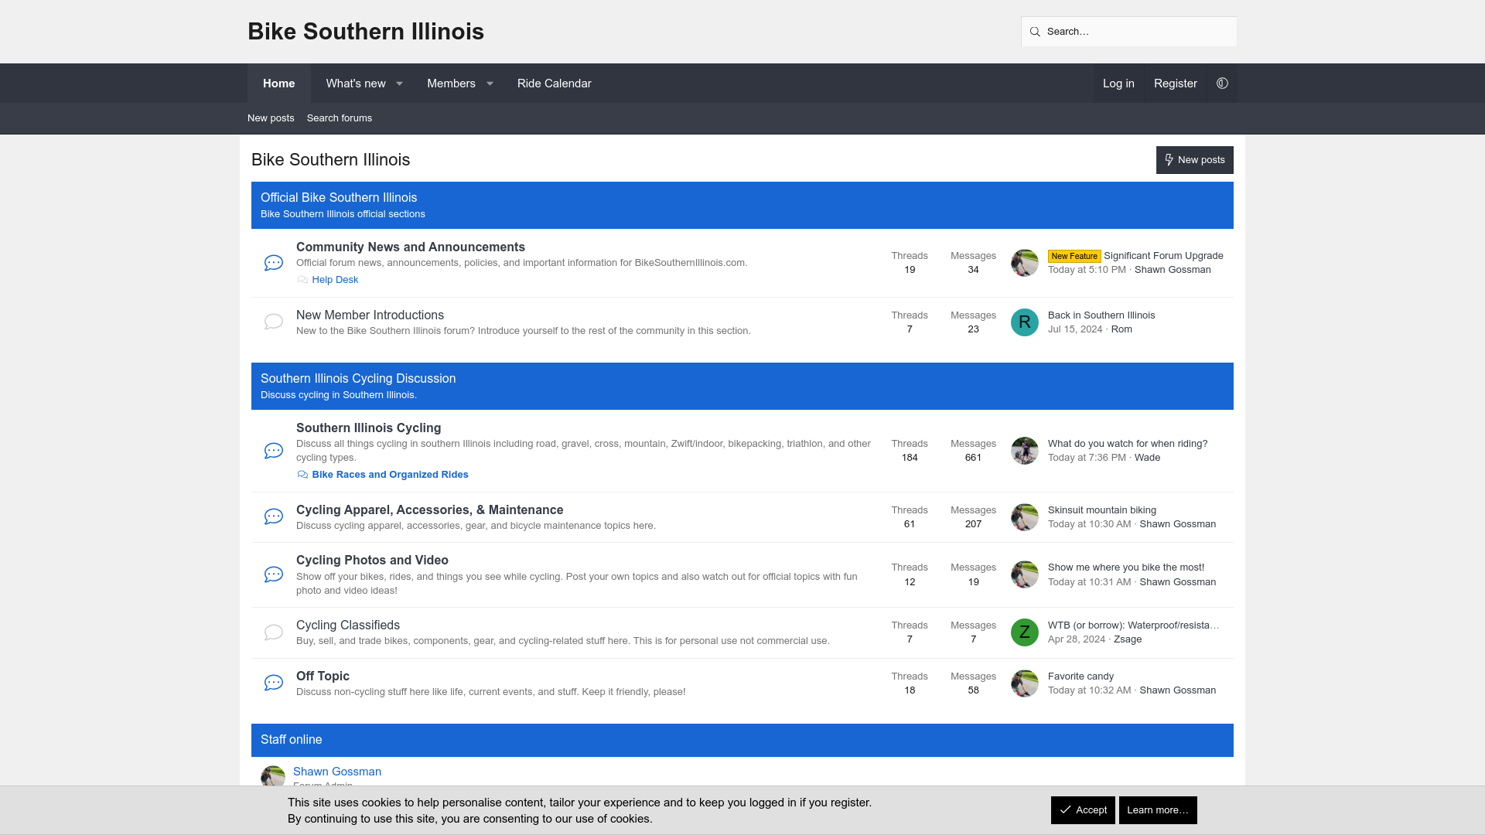Open the Search forums link

pos(339,118)
